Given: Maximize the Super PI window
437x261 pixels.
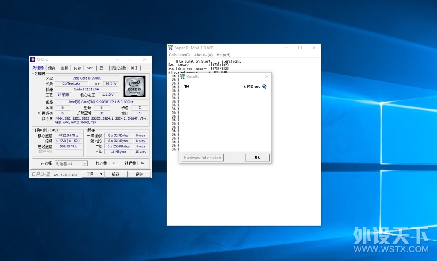Looking at the screenshot, I should [300, 48].
